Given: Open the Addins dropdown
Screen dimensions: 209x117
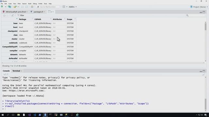Looking at the screenshot, I should [x=72, y=7].
